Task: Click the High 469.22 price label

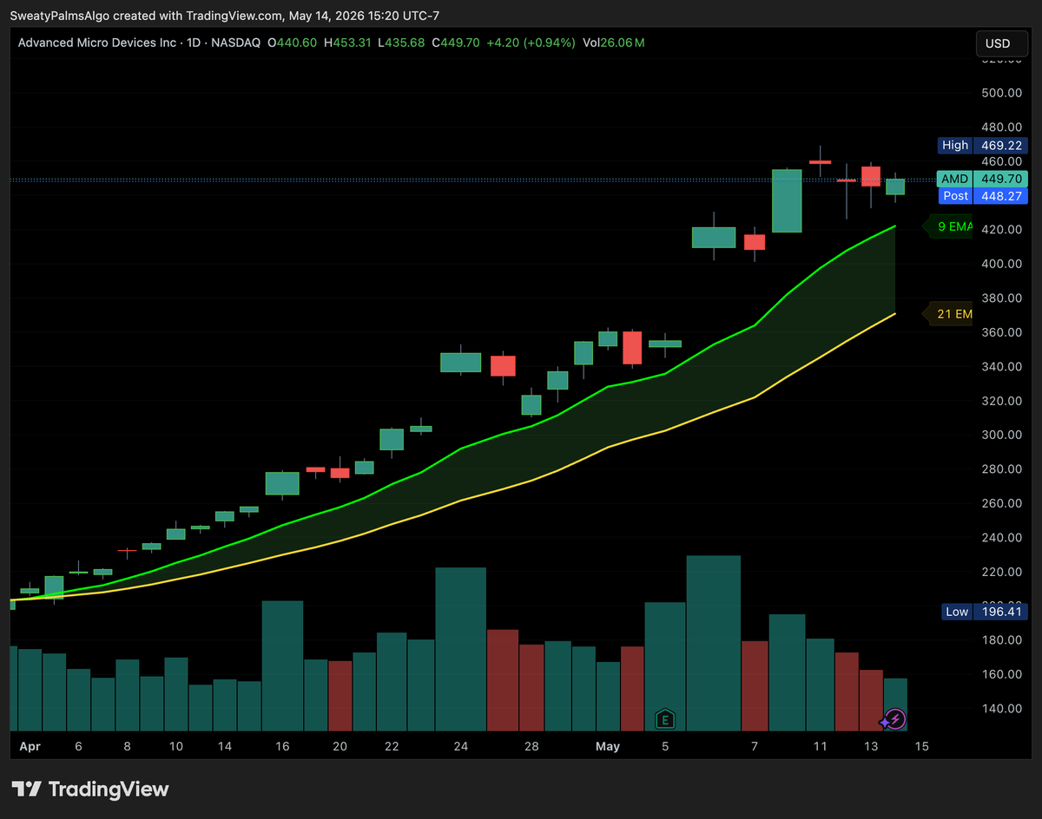Action: [983, 145]
